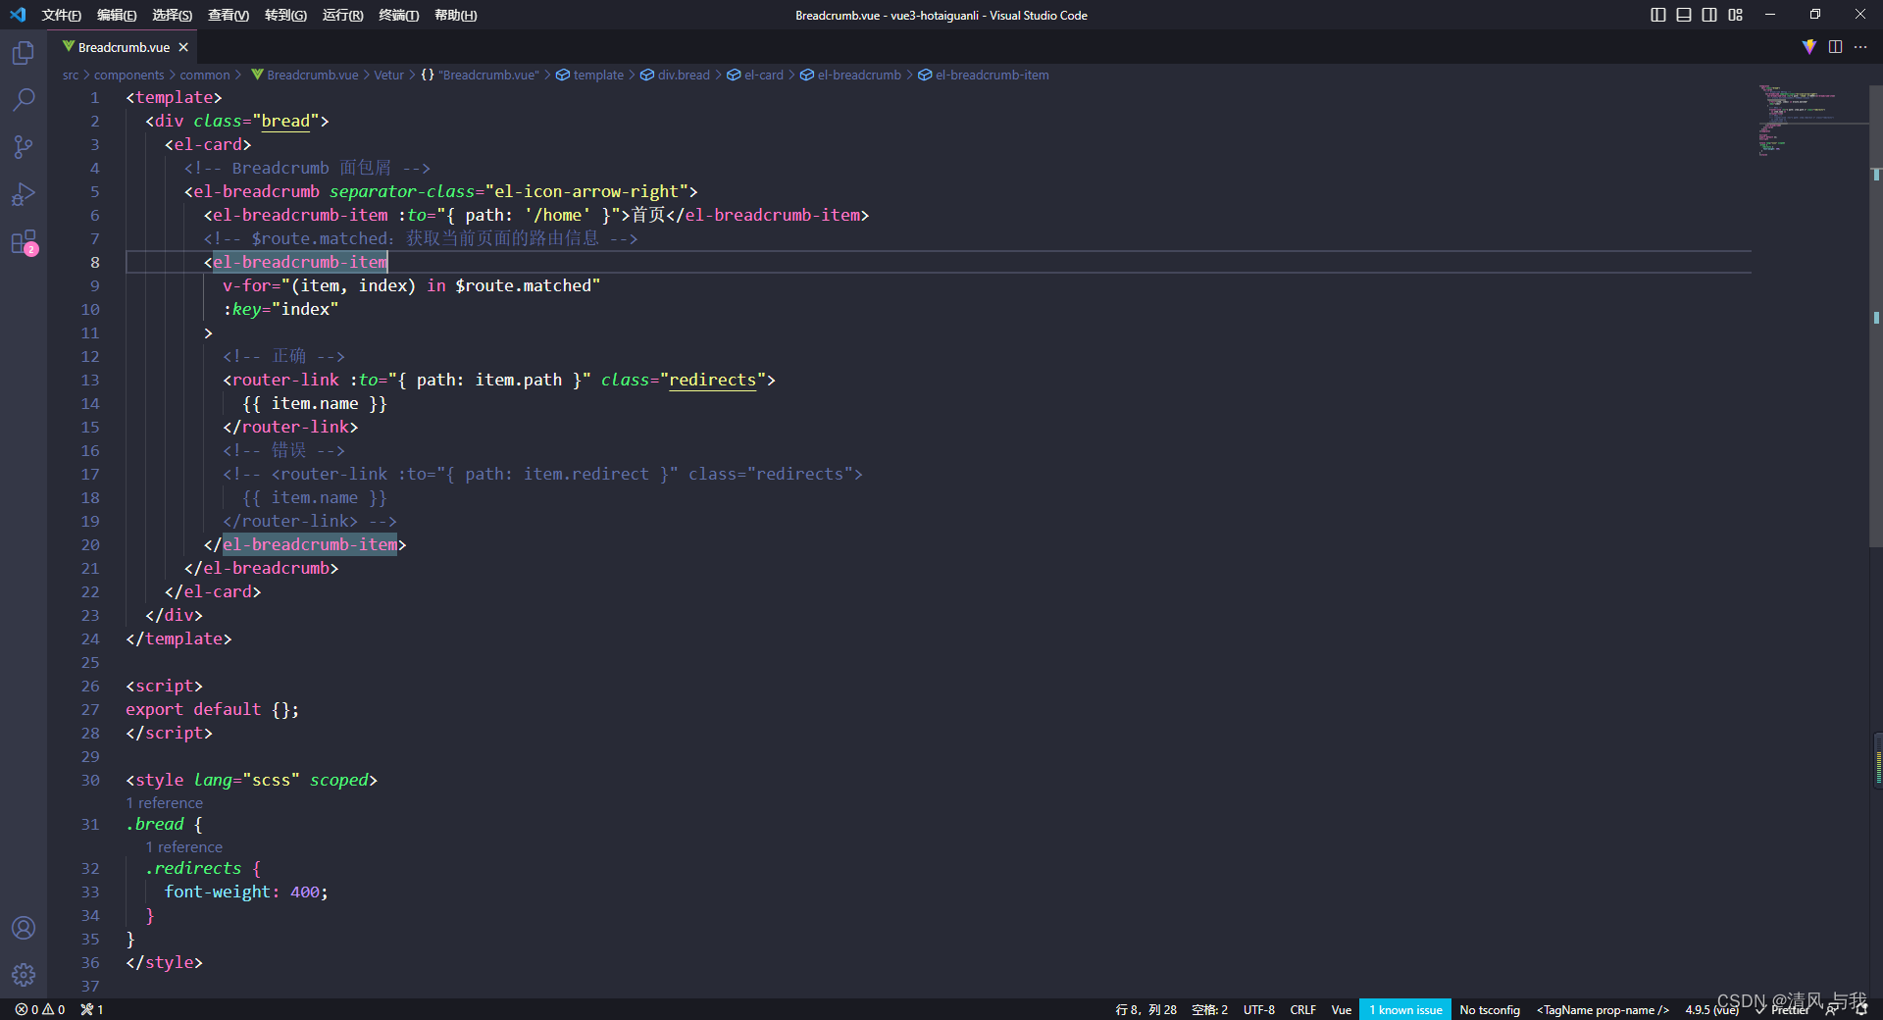Open the 转到(G) menu

point(285,15)
